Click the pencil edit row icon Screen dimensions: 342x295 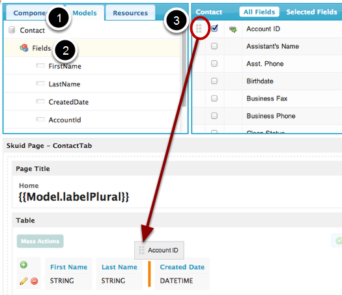point(23,281)
